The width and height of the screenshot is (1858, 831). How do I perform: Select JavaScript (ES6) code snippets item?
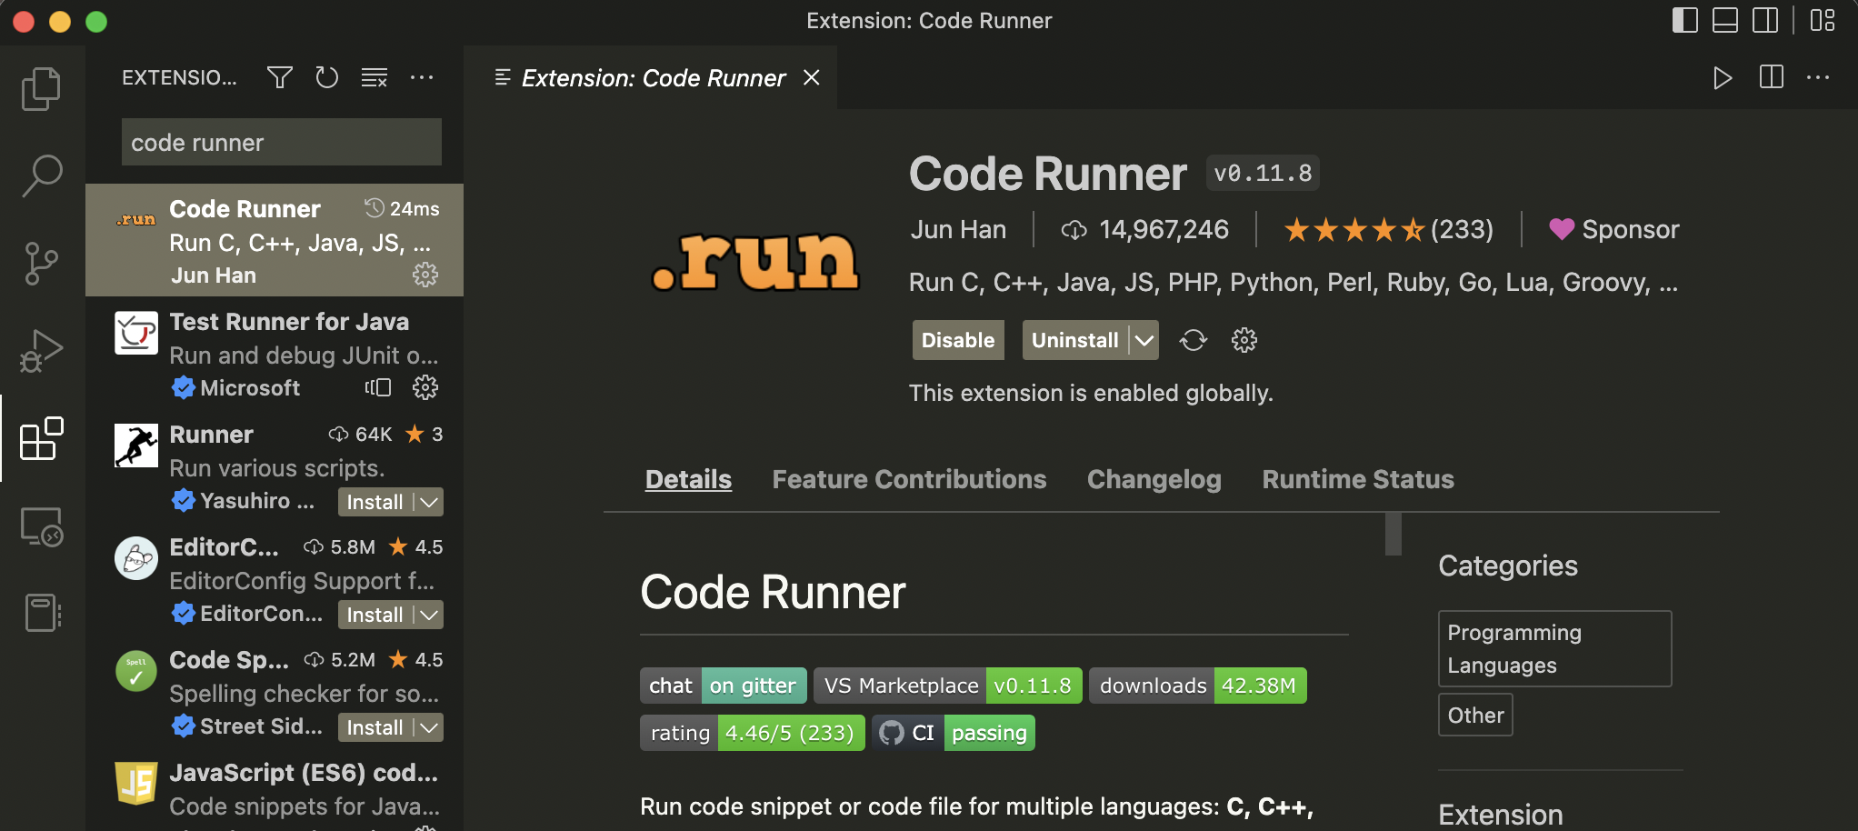click(275, 789)
